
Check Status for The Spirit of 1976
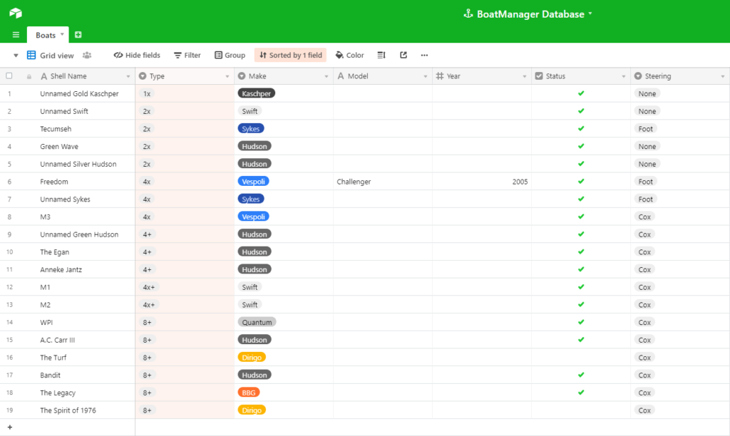pyautogui.click(x=581, y=410)
